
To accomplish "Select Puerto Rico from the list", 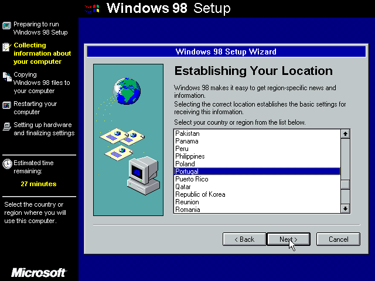I will coord(191,179).
